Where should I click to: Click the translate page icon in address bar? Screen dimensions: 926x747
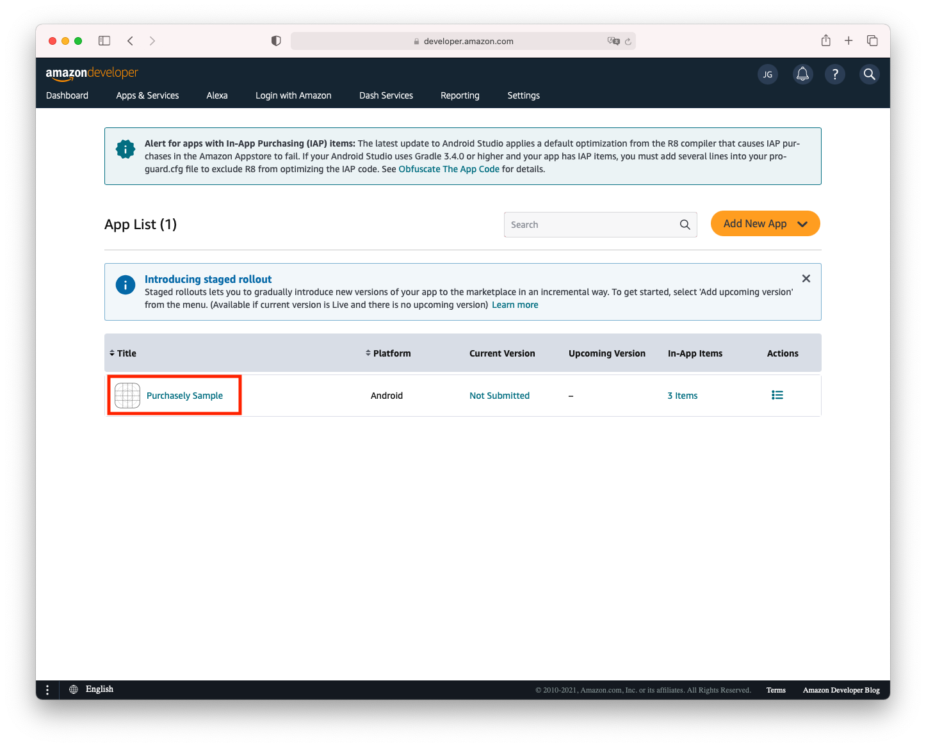(613, 41)
